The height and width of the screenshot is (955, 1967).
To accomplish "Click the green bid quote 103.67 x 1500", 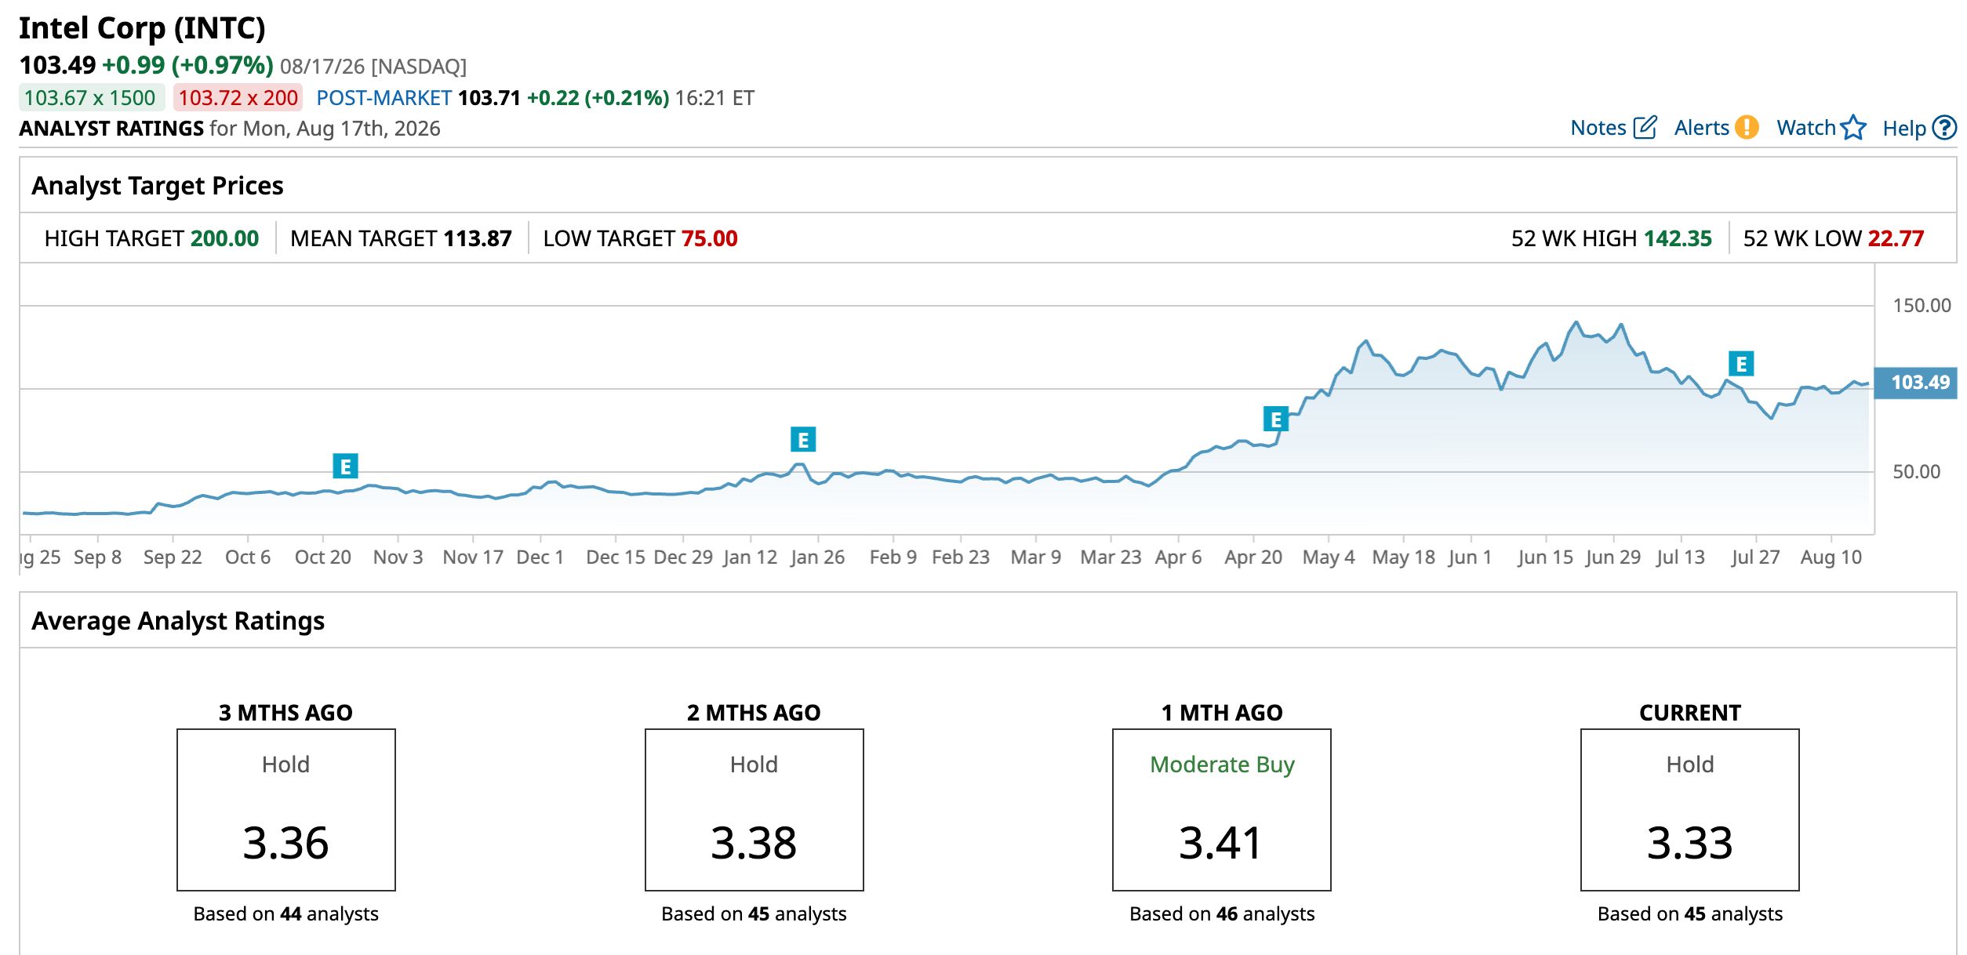I will (90, 98).
